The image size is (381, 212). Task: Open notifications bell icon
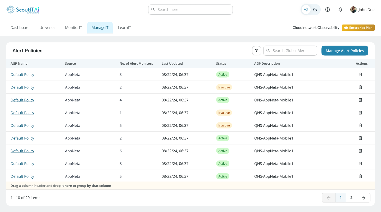(340, 10)
